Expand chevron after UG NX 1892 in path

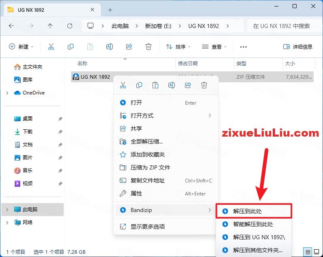click(x=227, y=26)
